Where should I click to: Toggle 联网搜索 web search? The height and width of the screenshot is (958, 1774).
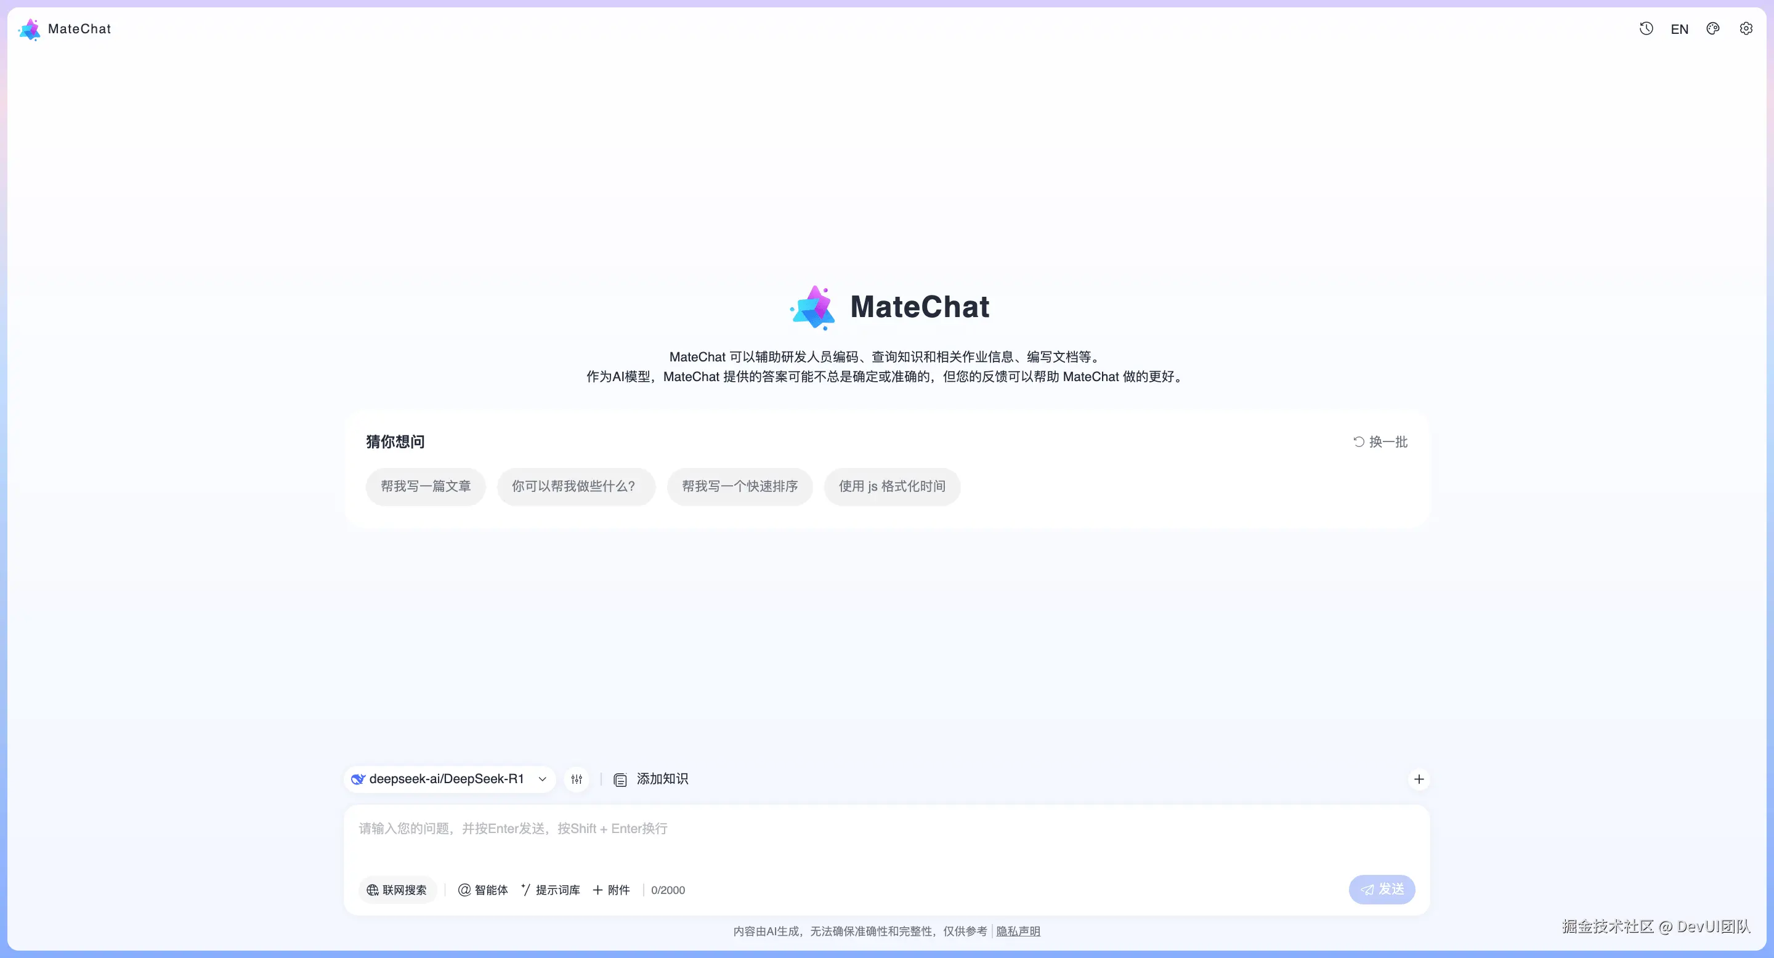point(397,890)
